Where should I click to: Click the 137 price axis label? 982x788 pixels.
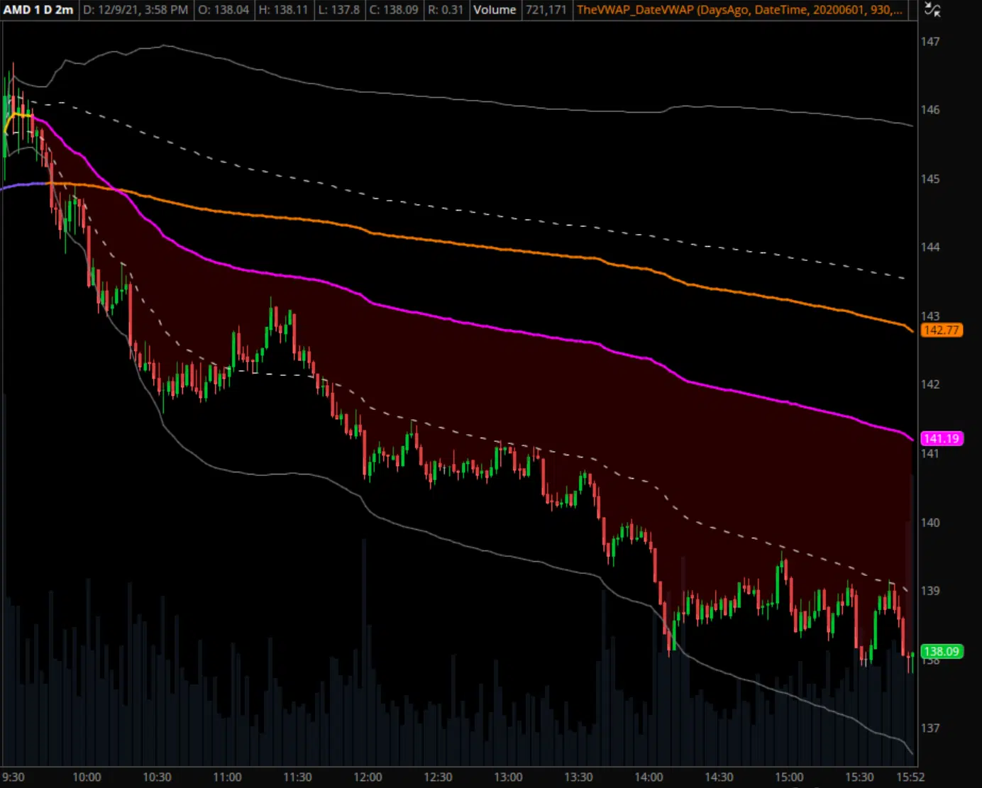tap(930, 728)
